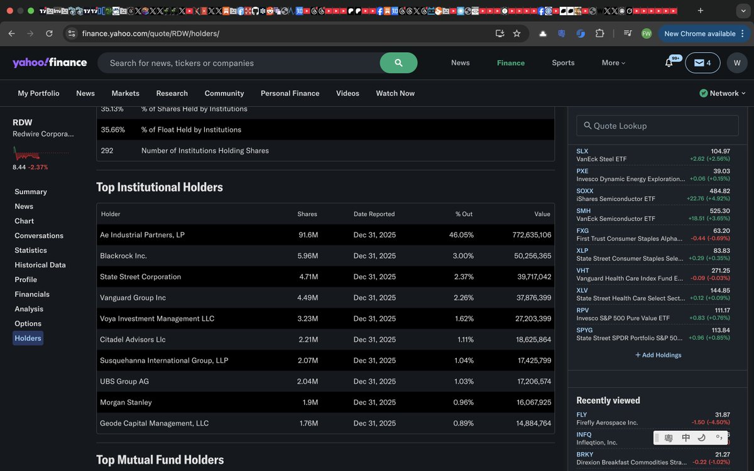
Task: Click the Geode Capital Management, LLC row
Action: click(325, 423)
